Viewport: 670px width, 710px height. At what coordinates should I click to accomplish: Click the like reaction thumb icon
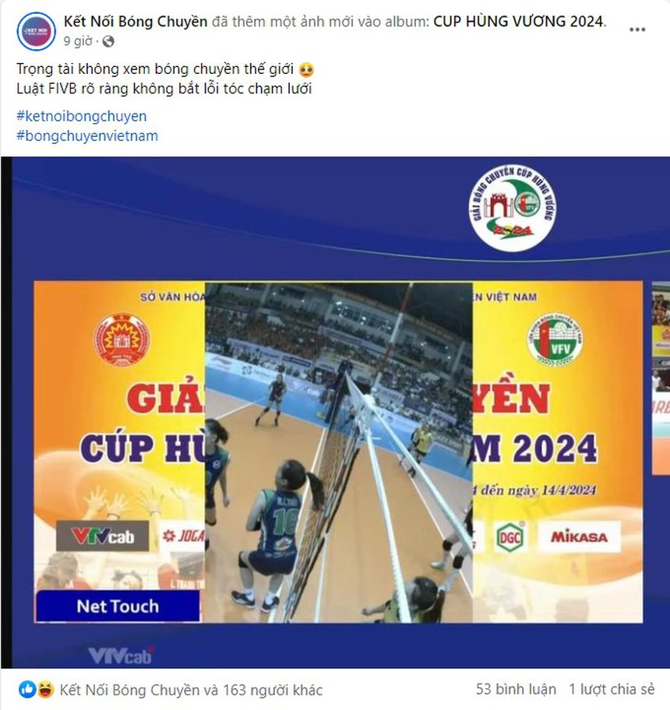point(26,690)
